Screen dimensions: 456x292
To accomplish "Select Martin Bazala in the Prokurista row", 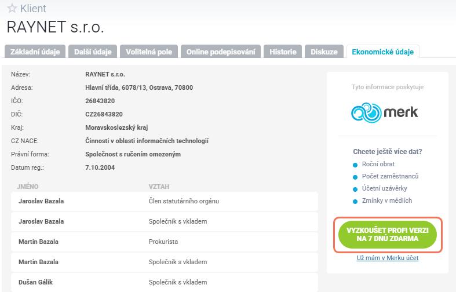I will tap(38, 242).
